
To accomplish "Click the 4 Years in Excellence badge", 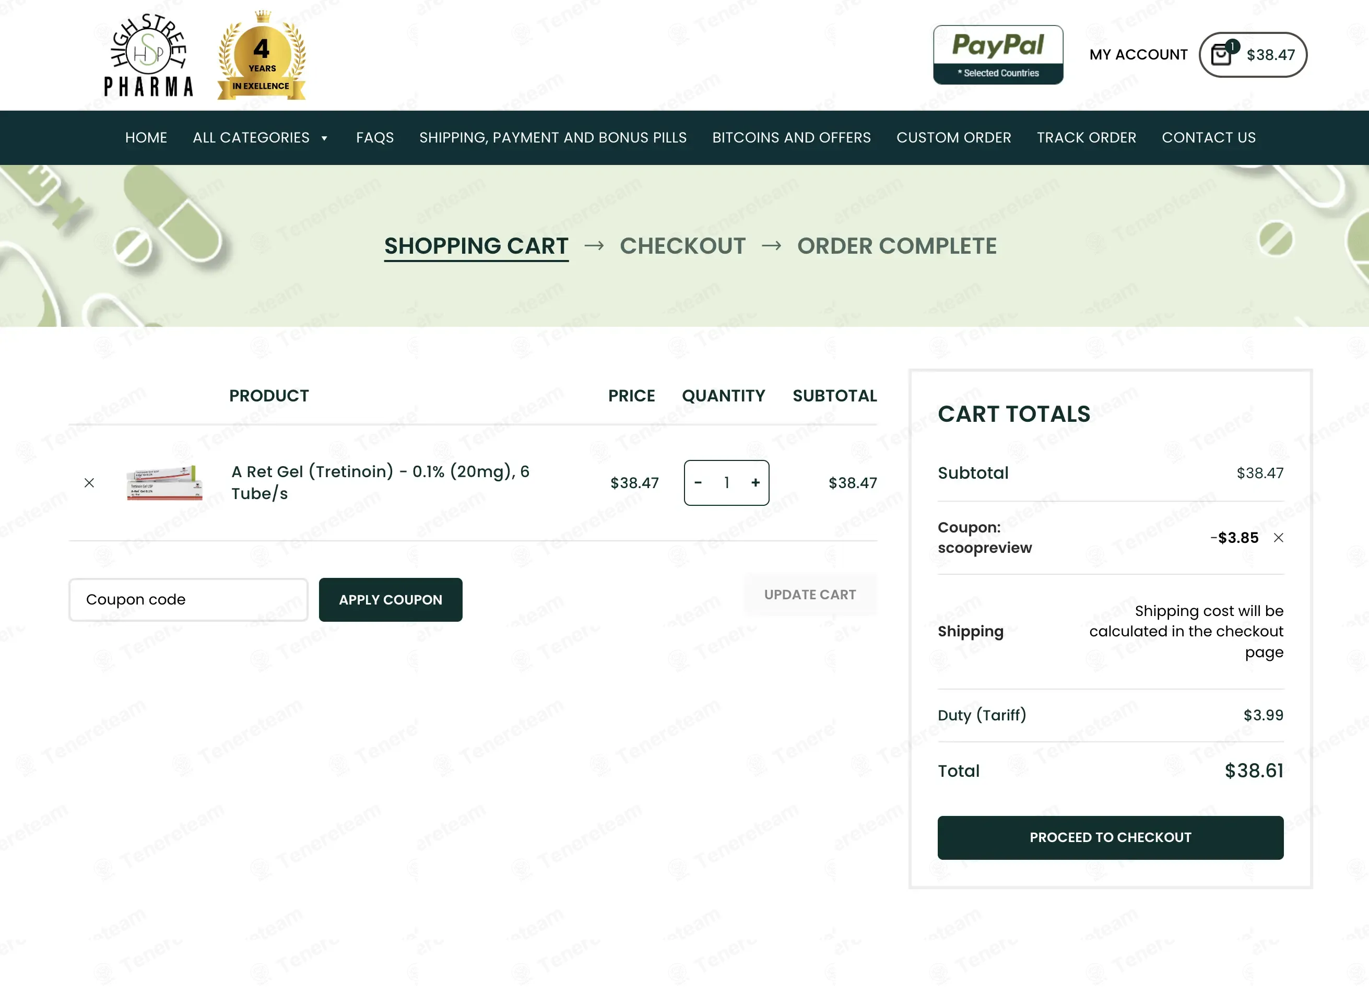I will coord(262,55).
